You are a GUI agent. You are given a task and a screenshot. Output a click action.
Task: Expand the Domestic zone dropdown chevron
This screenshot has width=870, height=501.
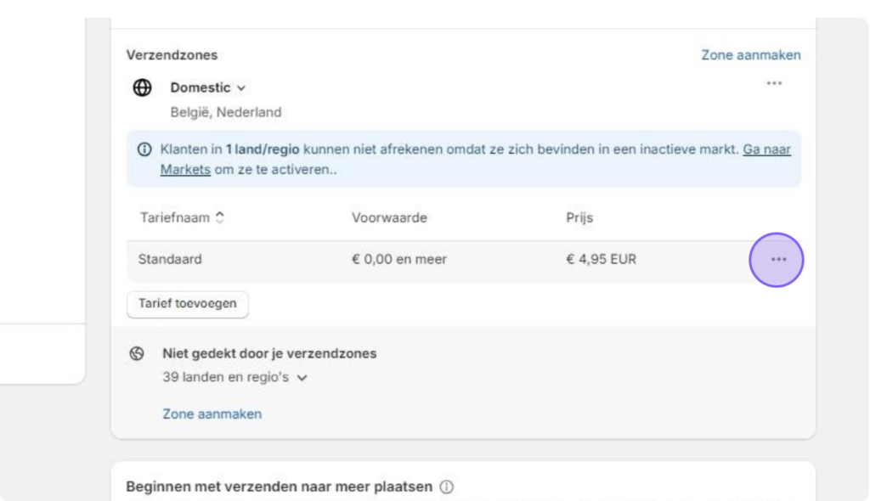[240, 88]
